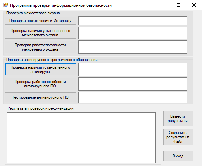Click the Выход button
The image size is (202, 166).
click(178, 156)
